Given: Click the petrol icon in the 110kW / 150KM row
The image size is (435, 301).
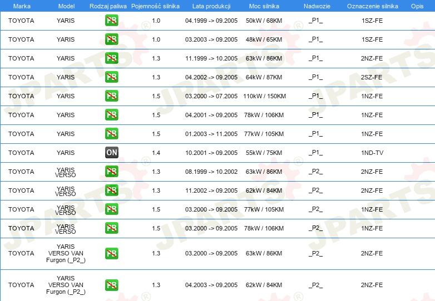Looking at the screenshot, I should tap(111, 96).
